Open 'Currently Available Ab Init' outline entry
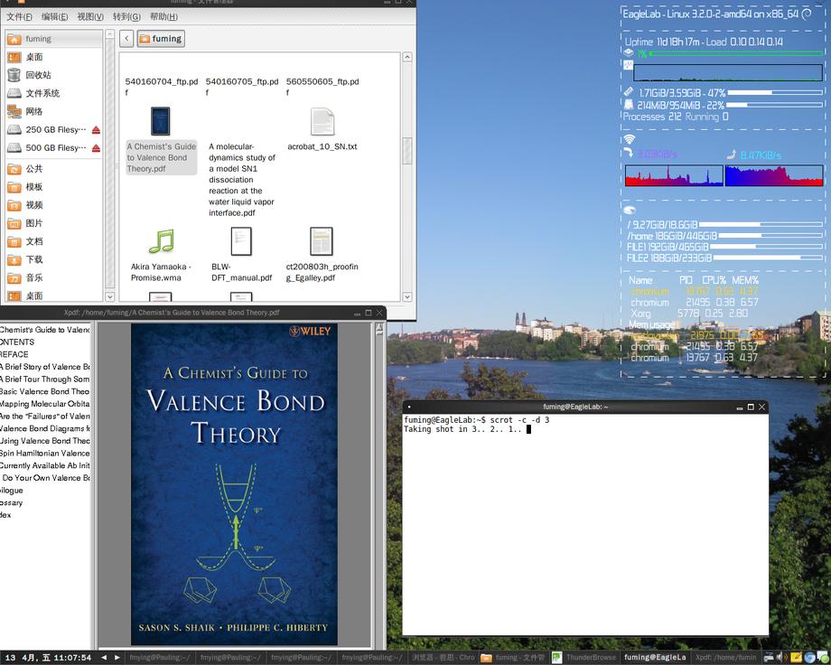 45,465
